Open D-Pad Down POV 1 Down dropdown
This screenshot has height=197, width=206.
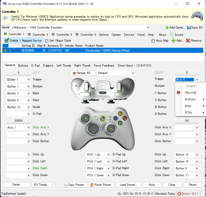pyautogui.click(x=108, y=175)
